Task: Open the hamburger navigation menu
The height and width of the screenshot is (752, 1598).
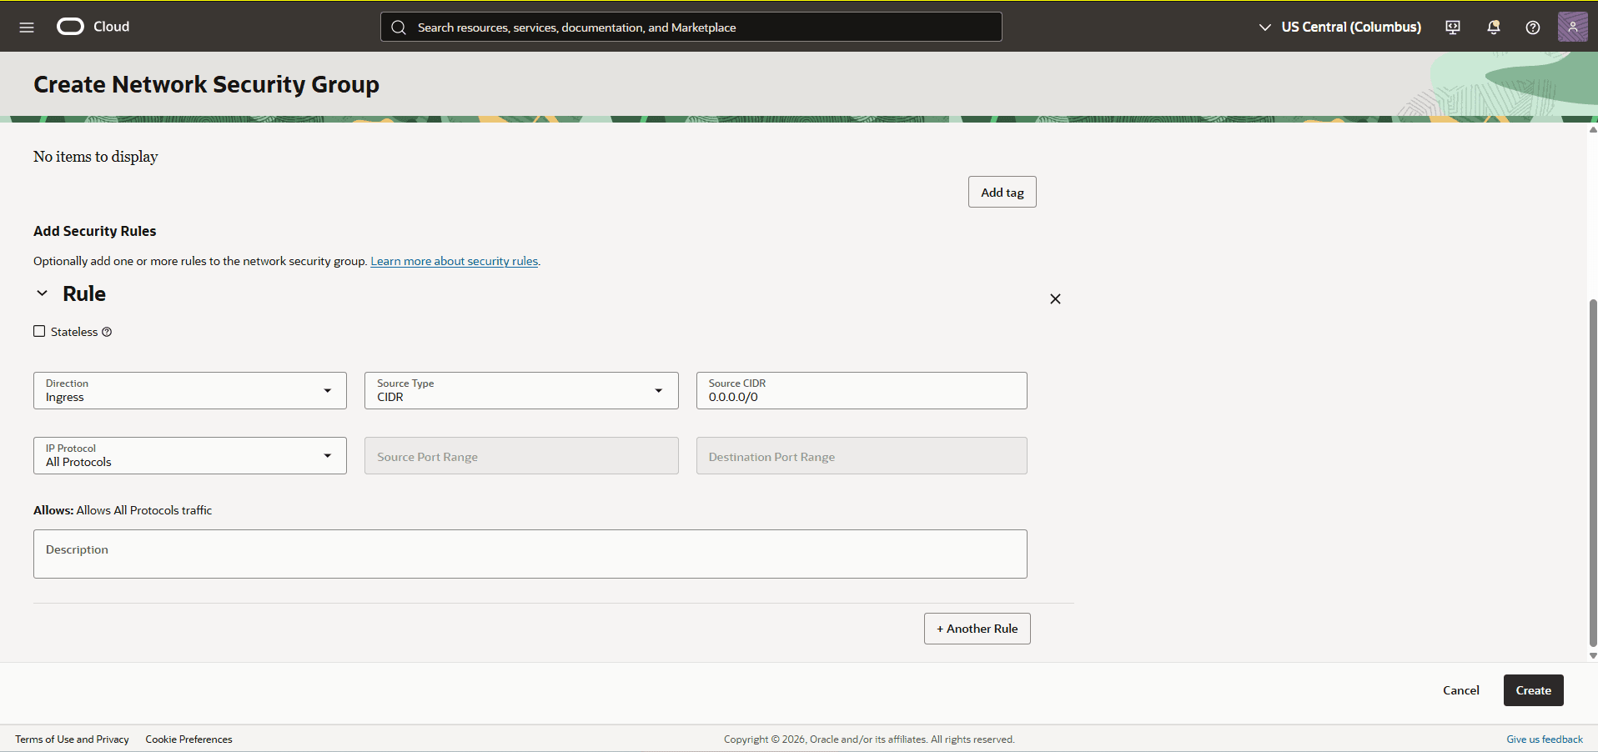Action: 27,27
